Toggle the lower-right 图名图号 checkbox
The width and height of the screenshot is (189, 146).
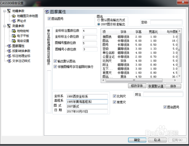click(165, 107)
